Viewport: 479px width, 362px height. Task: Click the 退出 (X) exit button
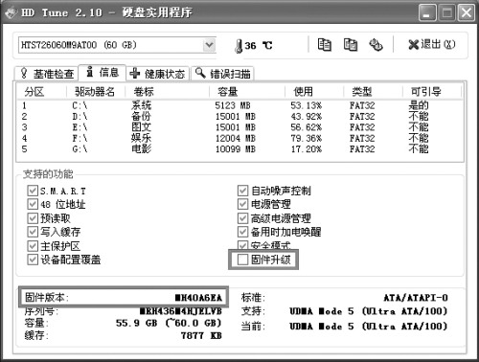(x=432, y=44)
